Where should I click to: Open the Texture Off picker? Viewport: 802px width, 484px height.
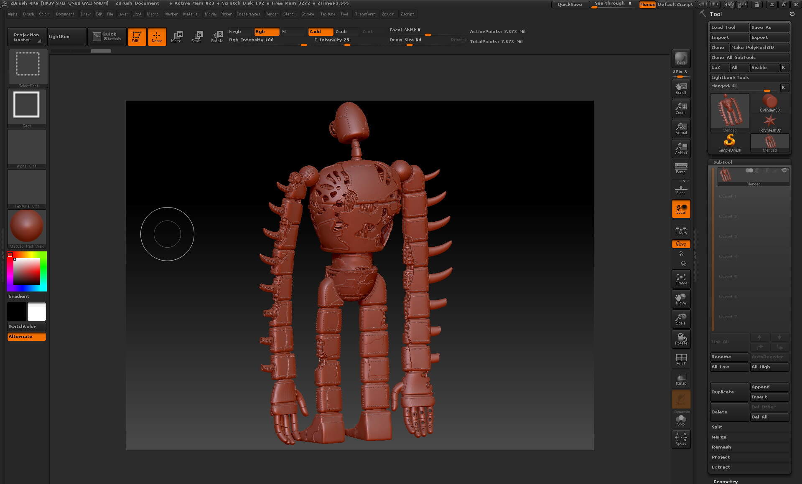pos(27,189)
